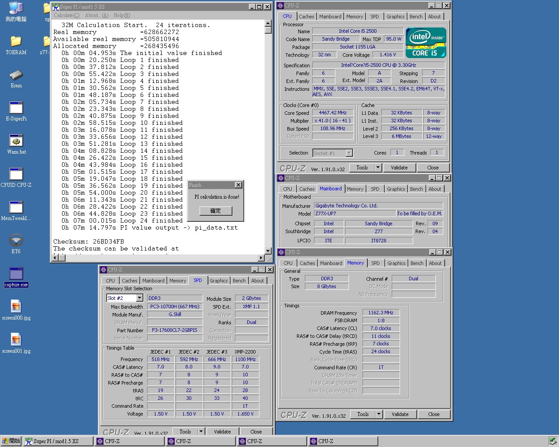Image resolution: width=559 pixels, height=447 pixels.
Task: Click G.Skill module manufacturer field
Action: pyautogui.click(x=175, y=314)
